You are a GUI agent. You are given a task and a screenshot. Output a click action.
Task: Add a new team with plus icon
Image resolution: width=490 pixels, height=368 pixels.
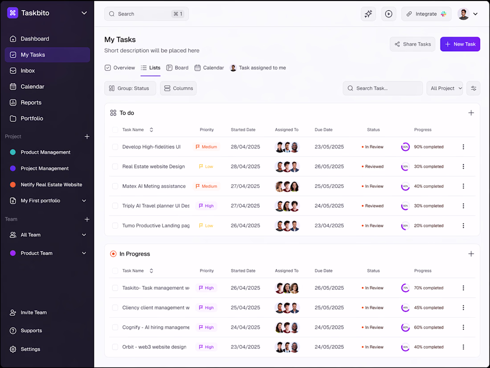[87, 219]
